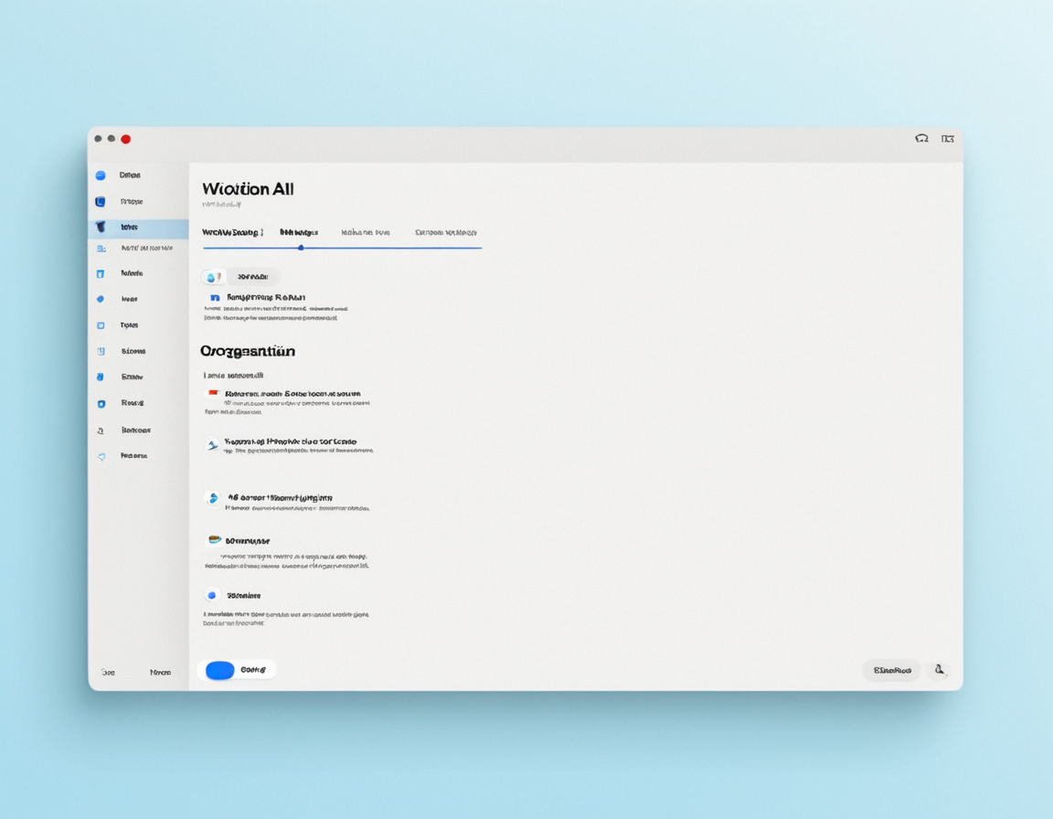Select the blue radio dot in the last settings row
This screenshot has height=819, width=1053.
212,595
